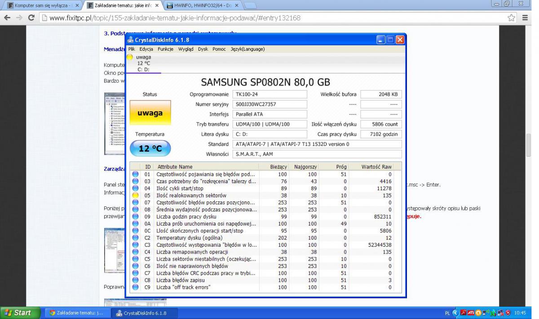
Task: Click the Adobe Reader icon in system tray
Action: click(x=463, y=313)
